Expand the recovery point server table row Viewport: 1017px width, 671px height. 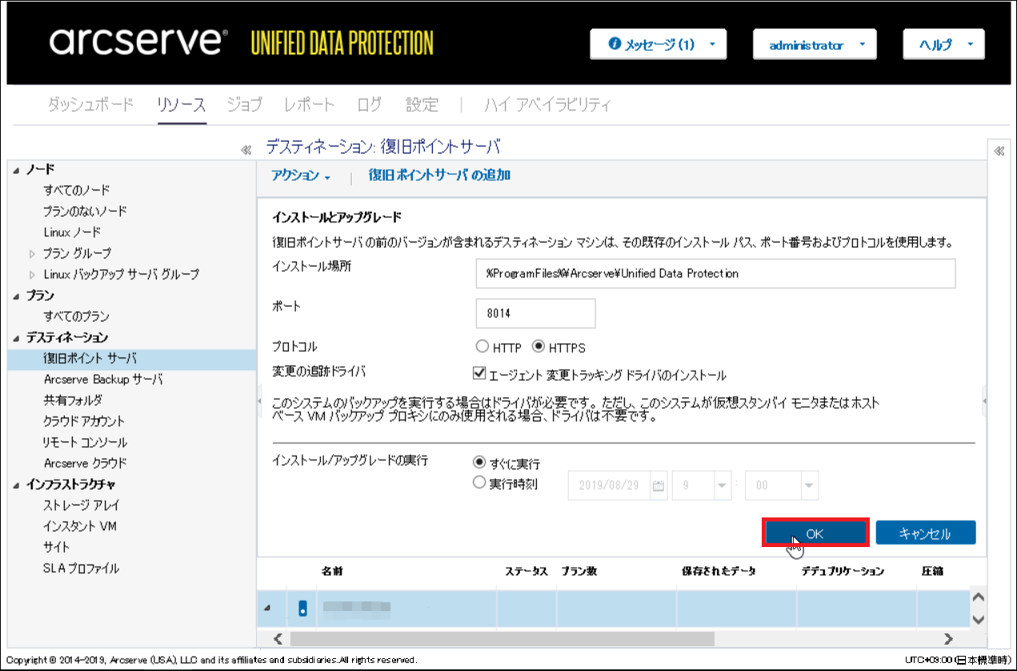267,609
